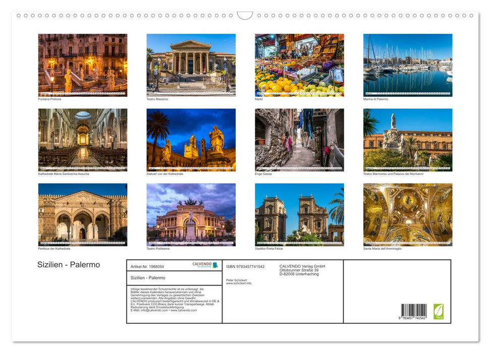Select the Santa Maria dell'Ammiraglio mosaic image
490x353 pixels.
(x=408, y=214)
